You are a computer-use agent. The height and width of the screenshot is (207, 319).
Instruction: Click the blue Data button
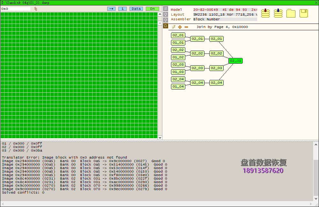(x=136, y=9)
